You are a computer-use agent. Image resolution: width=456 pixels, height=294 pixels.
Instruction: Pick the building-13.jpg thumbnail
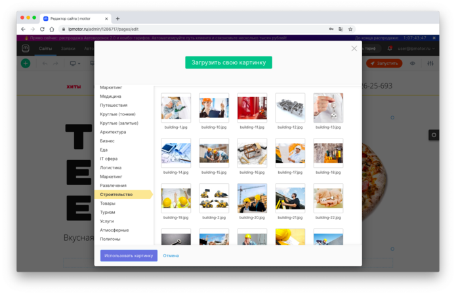tap(328, 108)
